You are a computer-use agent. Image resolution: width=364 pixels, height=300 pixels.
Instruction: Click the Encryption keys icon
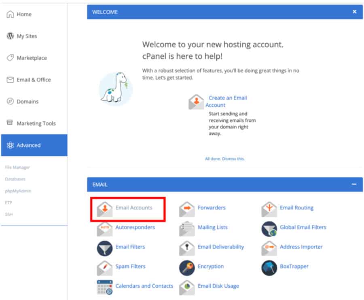pos(187,268)
